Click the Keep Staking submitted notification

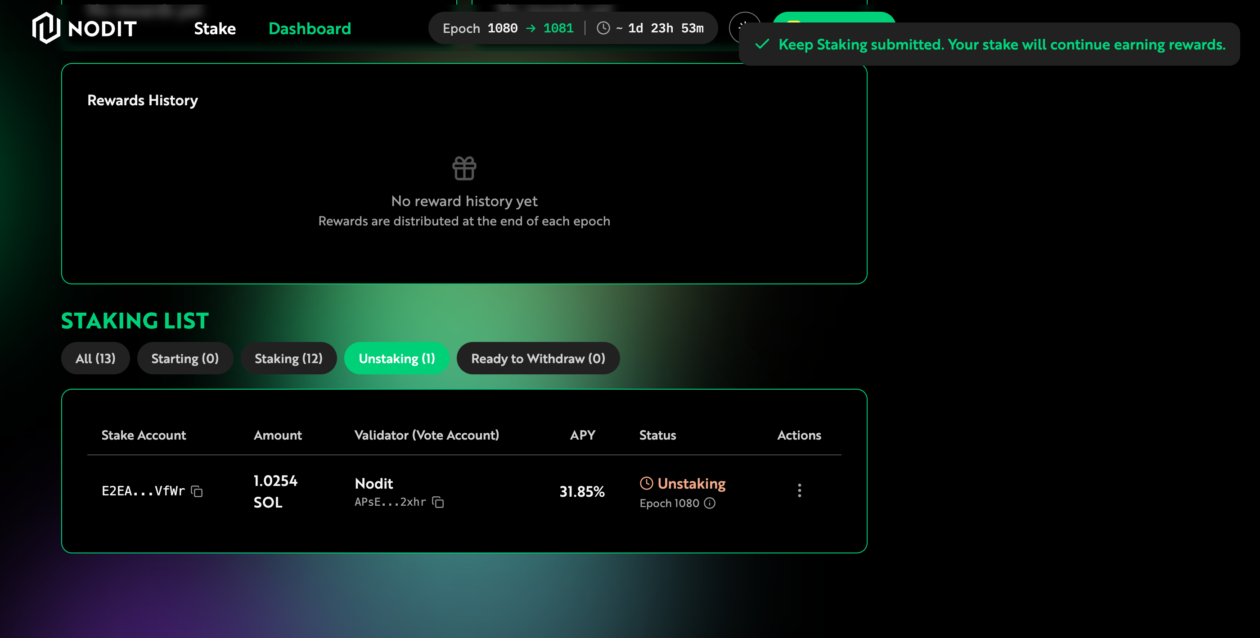(x=989, y=44)
